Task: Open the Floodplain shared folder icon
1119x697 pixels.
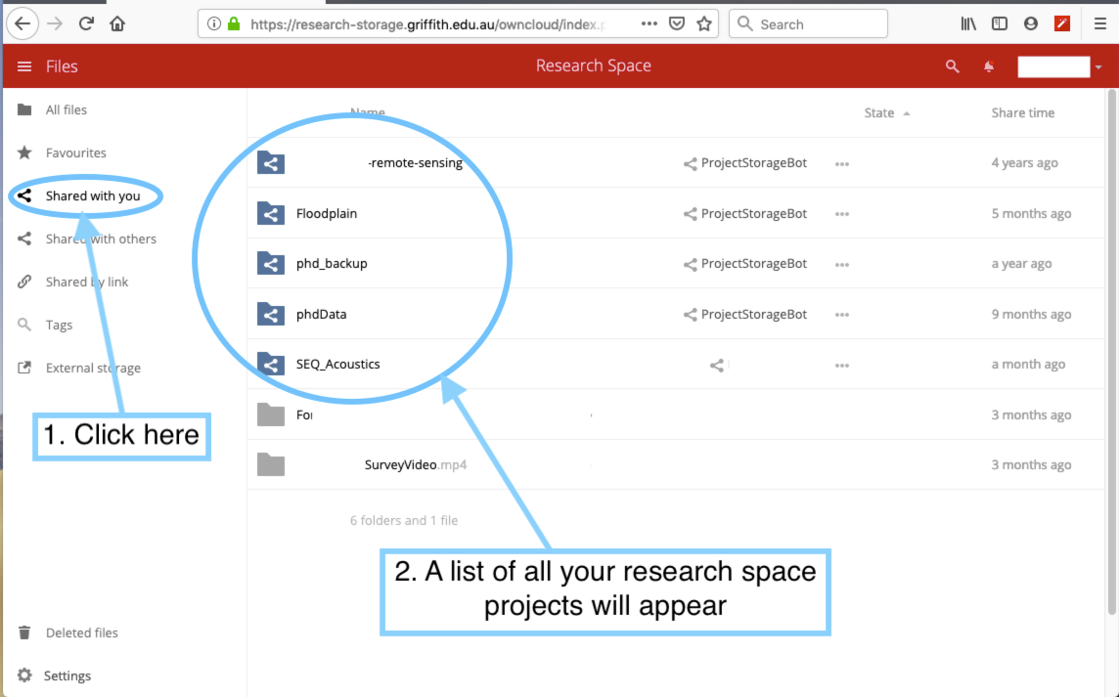Action: click(271, 213)
